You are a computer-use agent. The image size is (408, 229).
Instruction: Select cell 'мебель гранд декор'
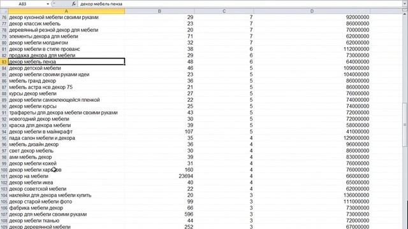pyautogui.click(x=66, y=81)
